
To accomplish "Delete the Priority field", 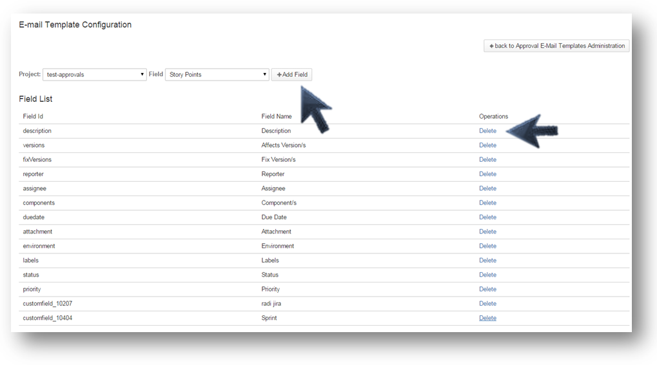I will (487, 289).
